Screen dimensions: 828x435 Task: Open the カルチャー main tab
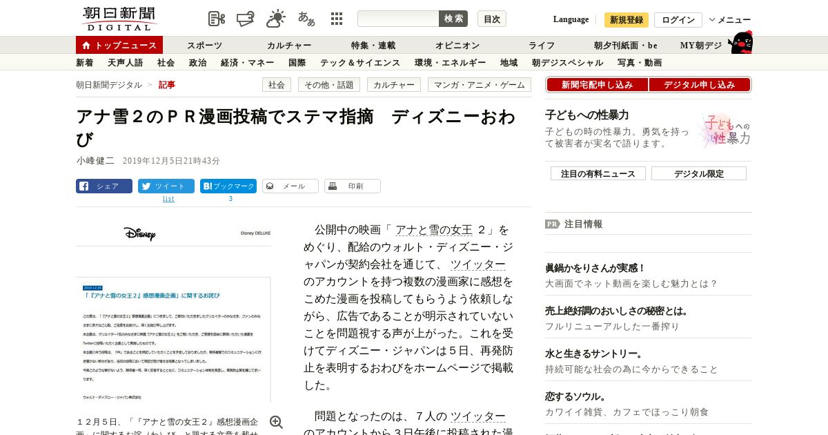289,46
